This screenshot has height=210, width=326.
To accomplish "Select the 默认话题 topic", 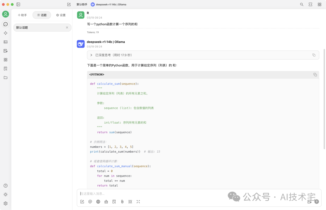I will pos(43,28).
